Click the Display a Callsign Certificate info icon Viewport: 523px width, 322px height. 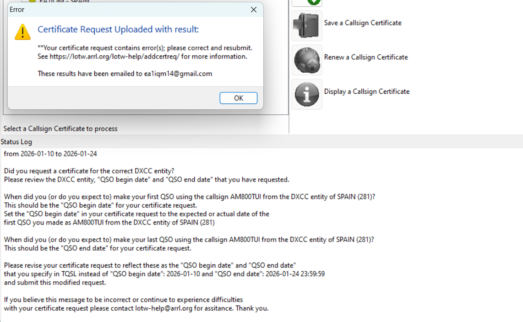(307, 94)
